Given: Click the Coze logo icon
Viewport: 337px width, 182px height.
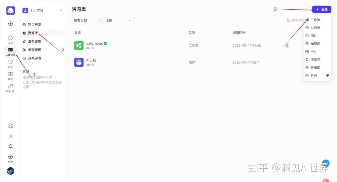Looking at the screenshot, I should [10, 10].
